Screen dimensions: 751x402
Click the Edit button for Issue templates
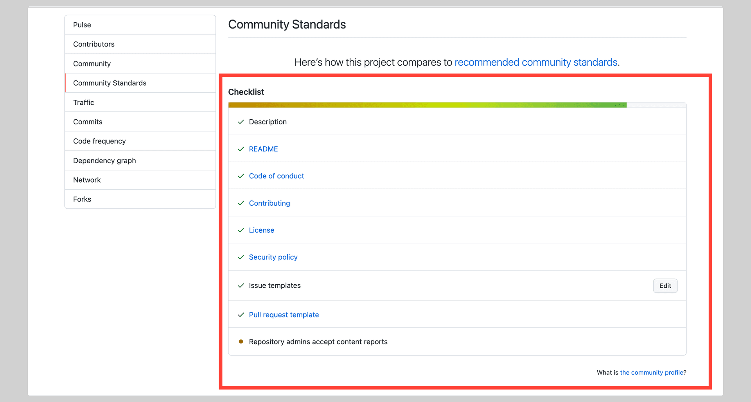(665, 286)
